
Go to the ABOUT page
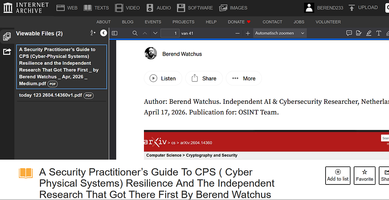103,22
